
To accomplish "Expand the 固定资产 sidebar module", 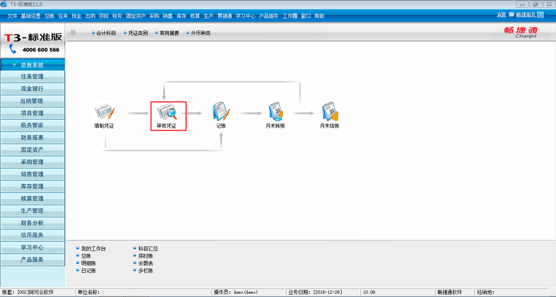I will pos(32,150).
